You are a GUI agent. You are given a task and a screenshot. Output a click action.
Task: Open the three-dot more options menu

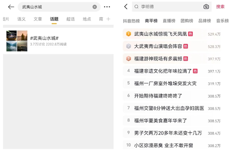(107, 7)
